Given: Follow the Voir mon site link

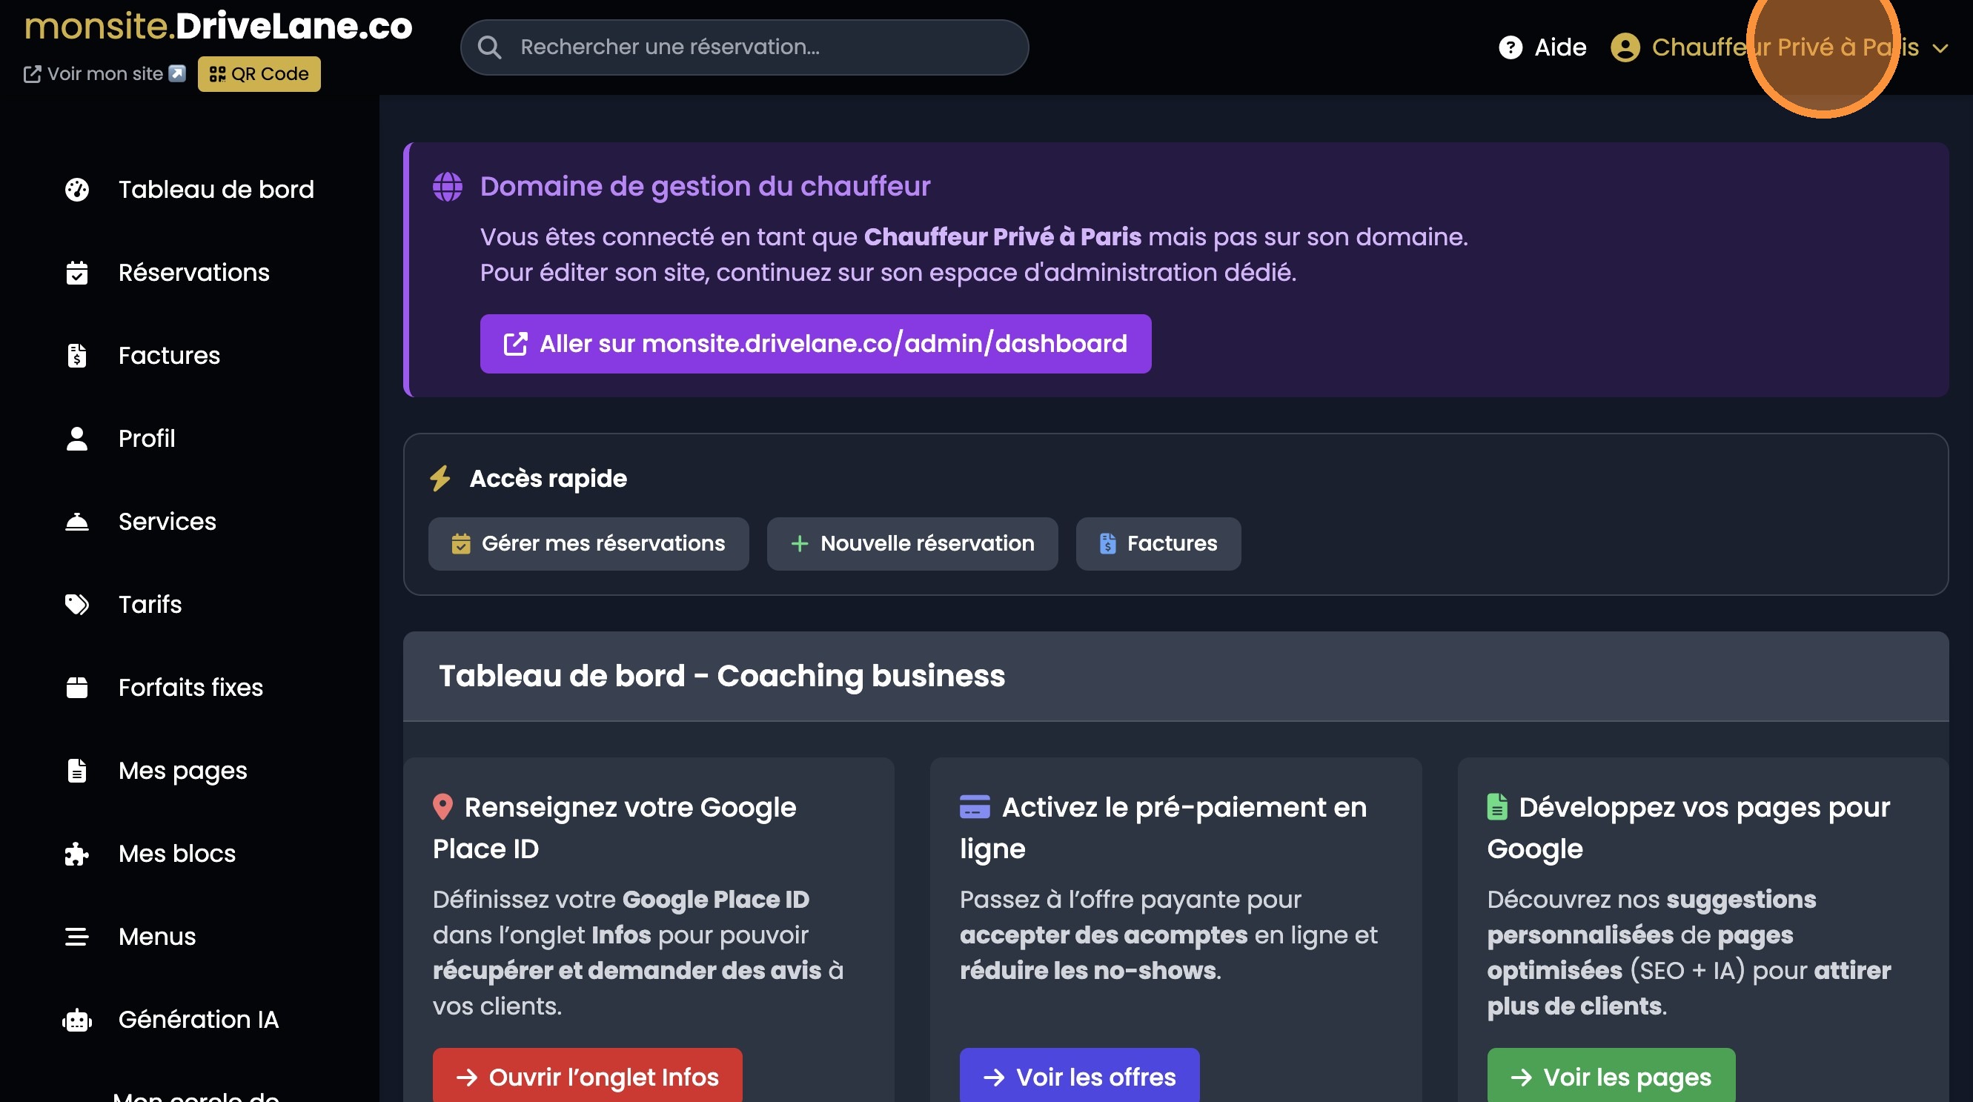Looking at the screenshot, I should pos(105,74).
